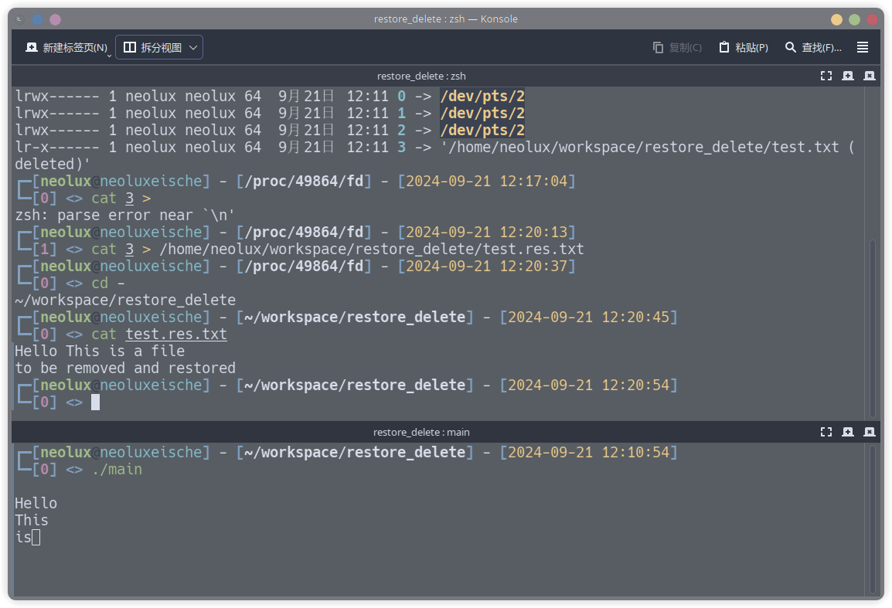This screenshot has height=608, width=892.
Task: Click the 'cd -' command text
Action: pyautogui.click(x=108, y=284)
